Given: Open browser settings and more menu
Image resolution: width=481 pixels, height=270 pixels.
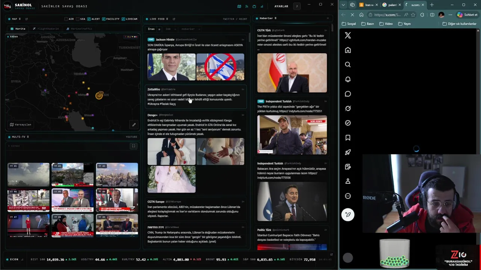Looking at the screenshot, I should (450, 15).
